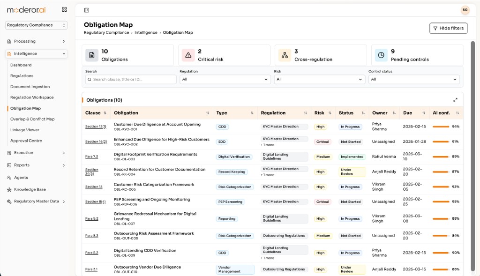480x276 pixels.
Task: Click the +1 more under OBL-KYC-002 regulation
Action: [268, 145]
